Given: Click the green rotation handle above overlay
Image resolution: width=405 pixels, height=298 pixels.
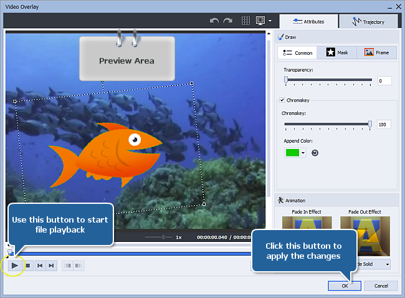Looking at the screenshot, I should click(x=103, y=81).
